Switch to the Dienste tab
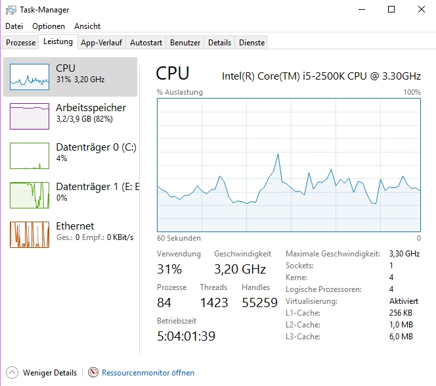The height and width of the screenshot is (386, 436). [252, 43]
